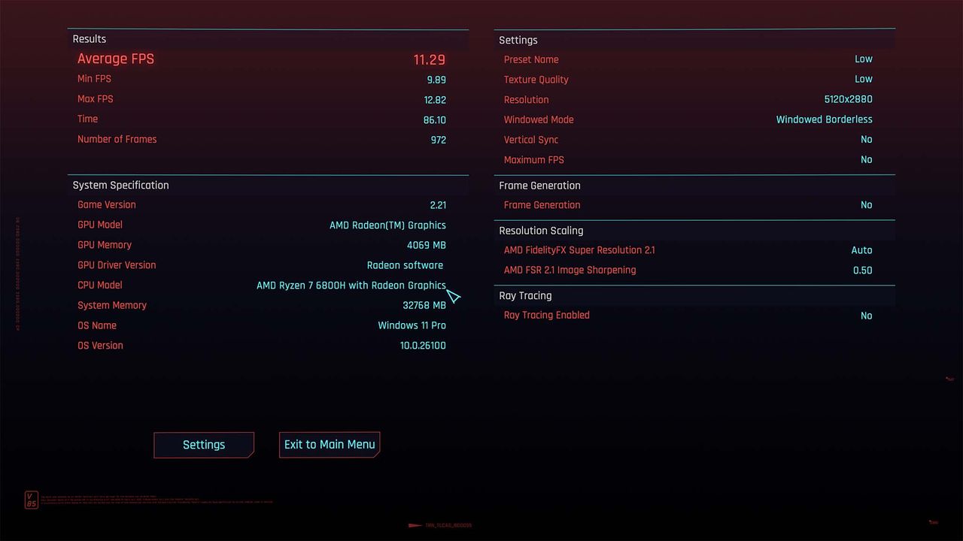
Task: Click System Memory value 32768 MB
Action: (x=424, y=306)
